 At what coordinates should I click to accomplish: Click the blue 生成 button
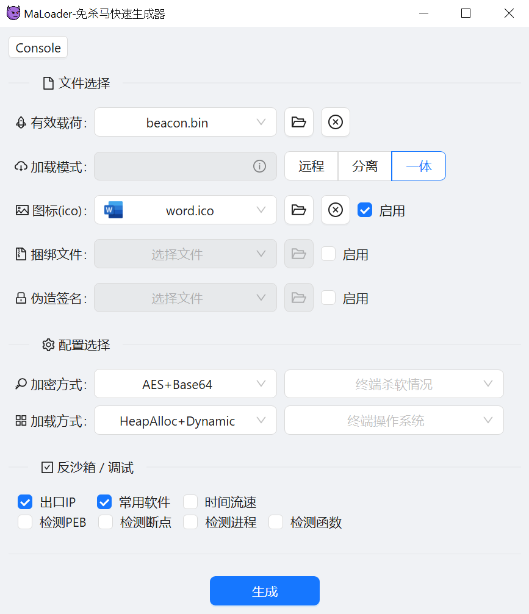(x=265, y=591)
